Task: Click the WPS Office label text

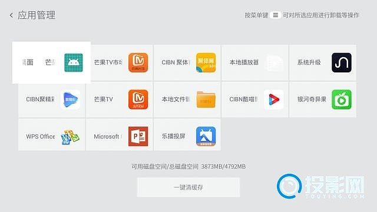Action: point(41,137)
